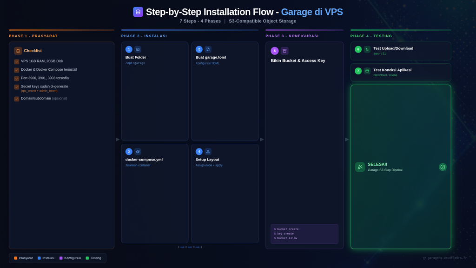
Task: Click the app window icon for Test Koneksi Aplikasi
Action: pos(367,71)
